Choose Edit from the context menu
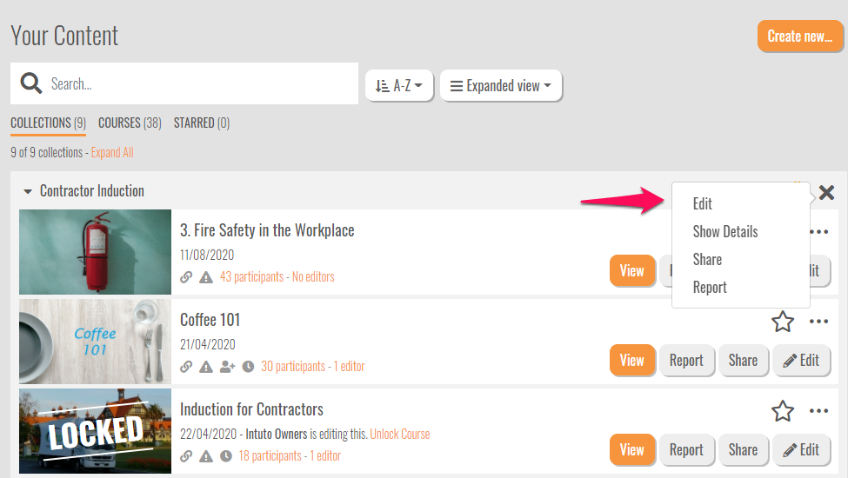Screen dimensions: 848x478 click(702, 204)
